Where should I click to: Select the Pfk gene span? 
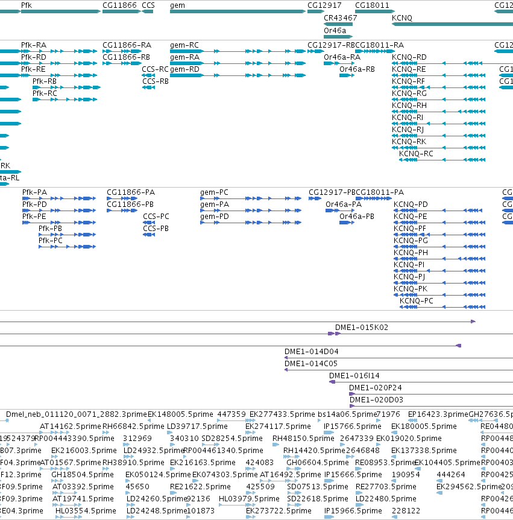click(x=61, y=11)
